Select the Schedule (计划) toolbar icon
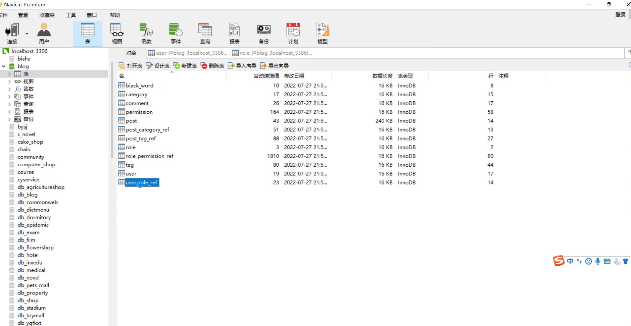 (293, 34)
